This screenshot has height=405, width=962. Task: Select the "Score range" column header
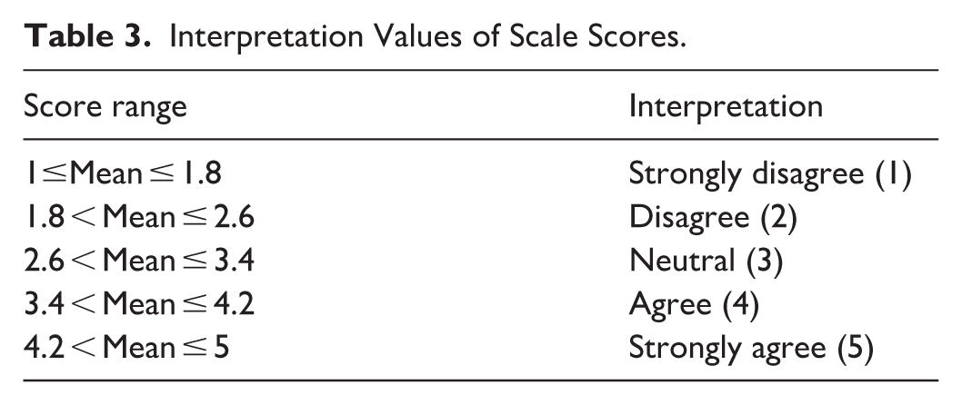105,105
